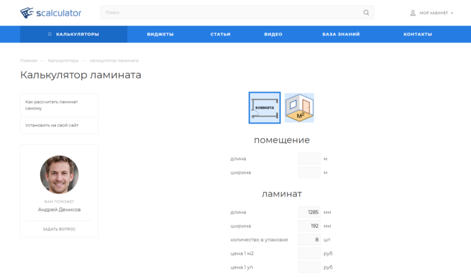Screen dimensions: 471x278
Task: Click the калькулятор ламината breadcrumb text
Action: pyautogui.click(x=114, y=61)
